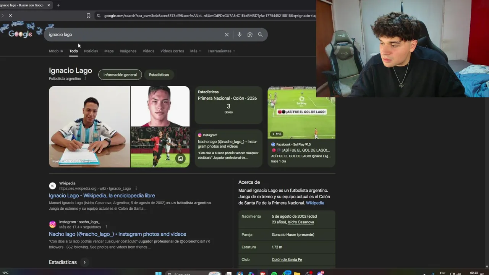Select Información general chip
This screenshot has width=489, height=275.
click(x=120, y=75)
